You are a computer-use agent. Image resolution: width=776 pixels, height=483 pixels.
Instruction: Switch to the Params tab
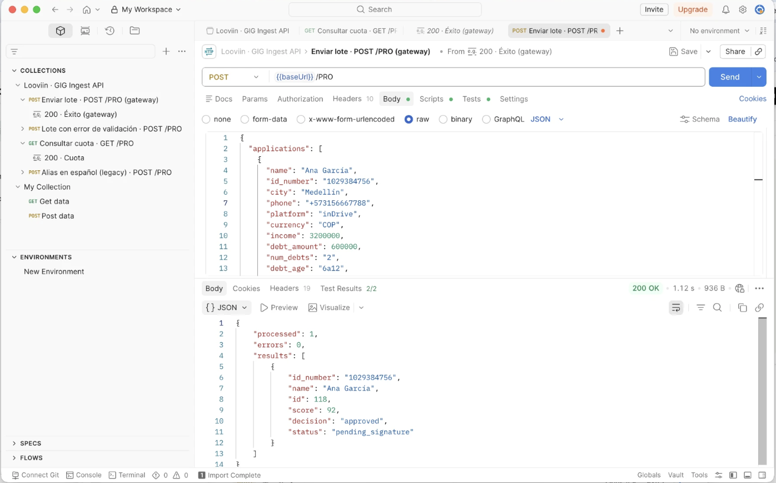(255, 98)
